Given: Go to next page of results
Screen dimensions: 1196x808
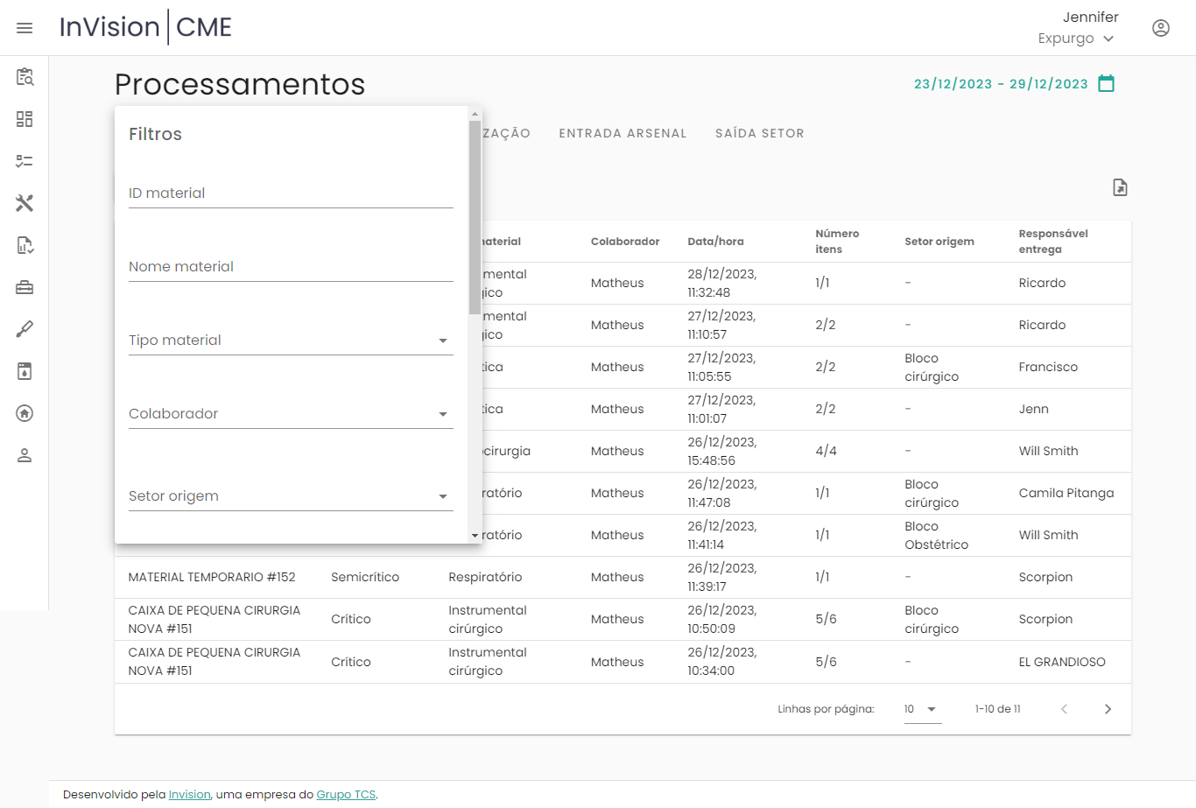Looking at the screenshot, I should point(1108,709).
